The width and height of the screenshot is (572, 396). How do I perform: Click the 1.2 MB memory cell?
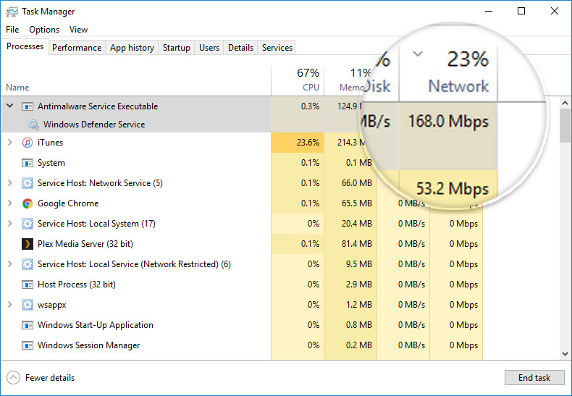click(350, 305)
